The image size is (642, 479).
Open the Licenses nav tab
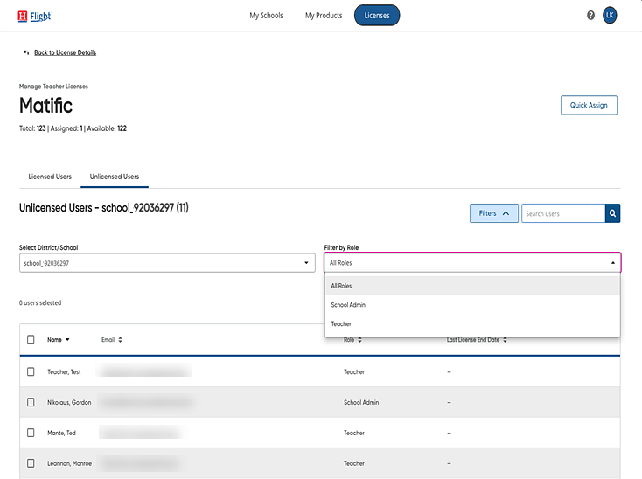(x=377, y=16)
